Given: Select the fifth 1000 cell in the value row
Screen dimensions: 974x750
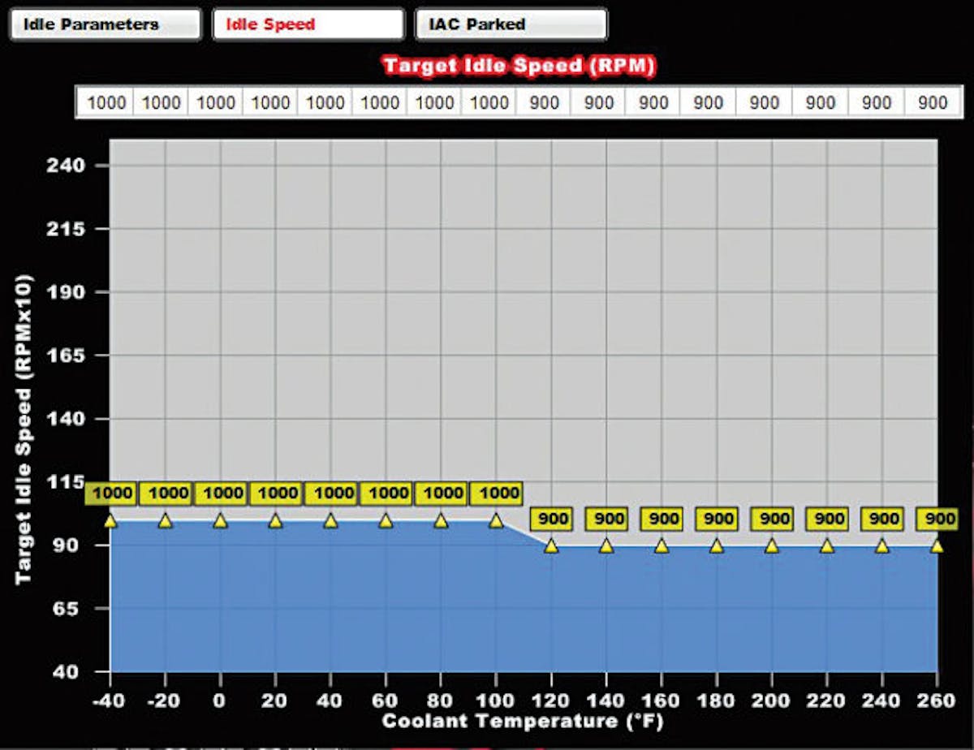Looking at the screenshot, I should 325,103.
